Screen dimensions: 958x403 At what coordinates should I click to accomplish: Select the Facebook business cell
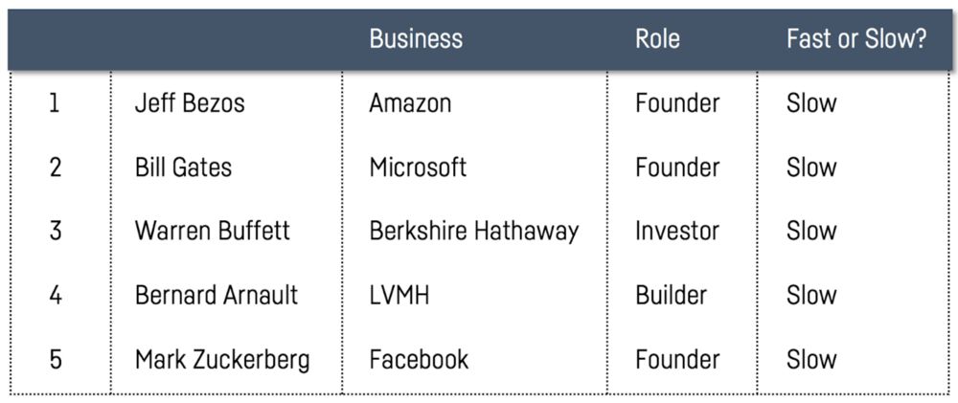419,360
